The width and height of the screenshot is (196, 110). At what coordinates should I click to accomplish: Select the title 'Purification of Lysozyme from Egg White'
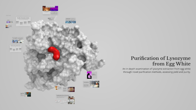click(x=161, y=61)
